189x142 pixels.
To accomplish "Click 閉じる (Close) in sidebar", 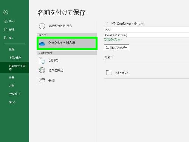I will click(x=12, y=102).
